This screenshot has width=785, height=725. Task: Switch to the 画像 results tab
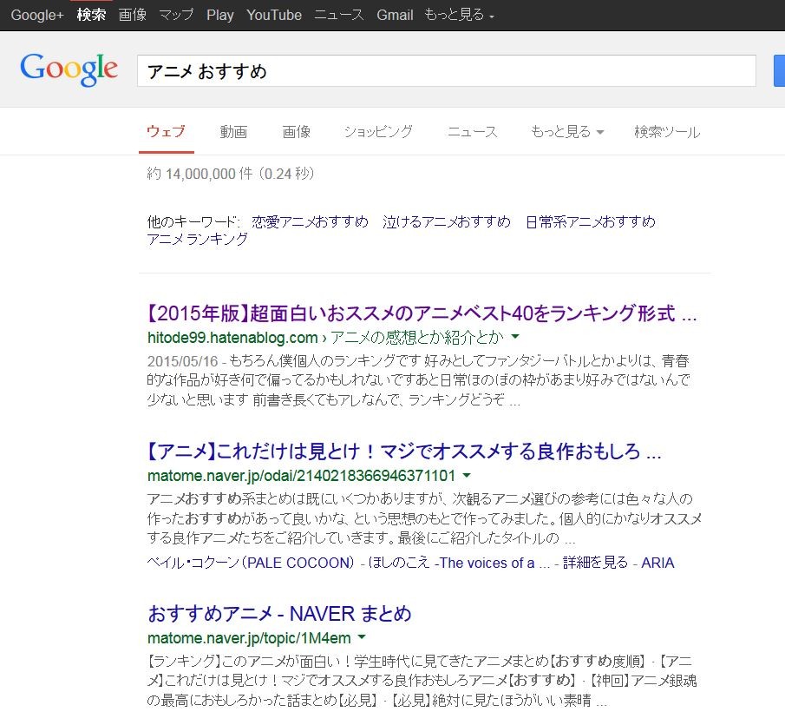pos(297,132)
